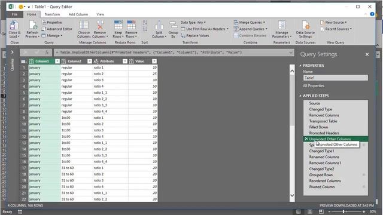Switch to the Home tab
383x215 pixels.
pos(32,14)
